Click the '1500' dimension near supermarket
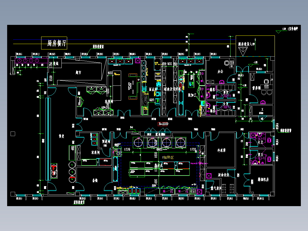Screen dimensions: 308x231 pos(51,79)
